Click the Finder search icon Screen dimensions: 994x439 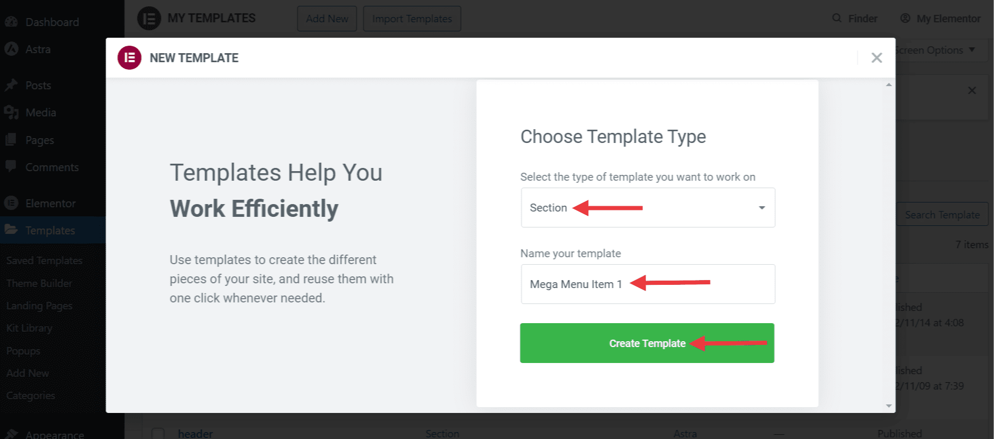tap(837, 18)
